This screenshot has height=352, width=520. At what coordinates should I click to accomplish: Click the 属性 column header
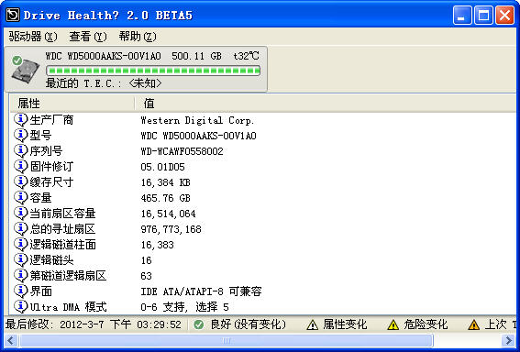[72, 104]
